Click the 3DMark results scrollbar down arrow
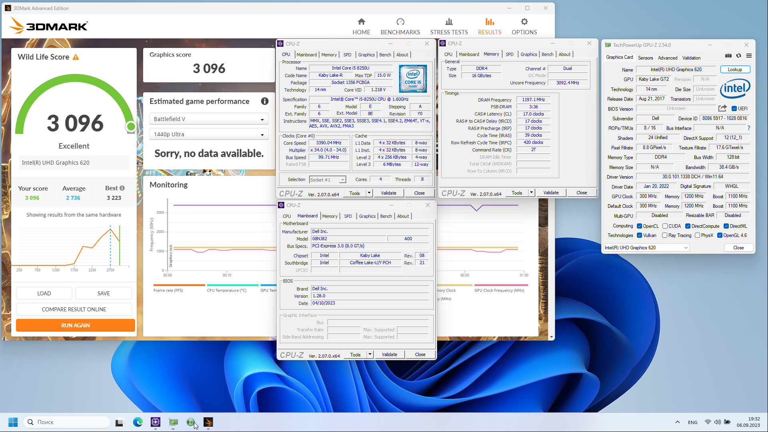This screenshot has height=432, width=768. 551,337
